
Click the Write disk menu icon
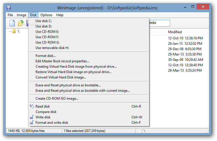pyautogui.click(x=32, y=117)
